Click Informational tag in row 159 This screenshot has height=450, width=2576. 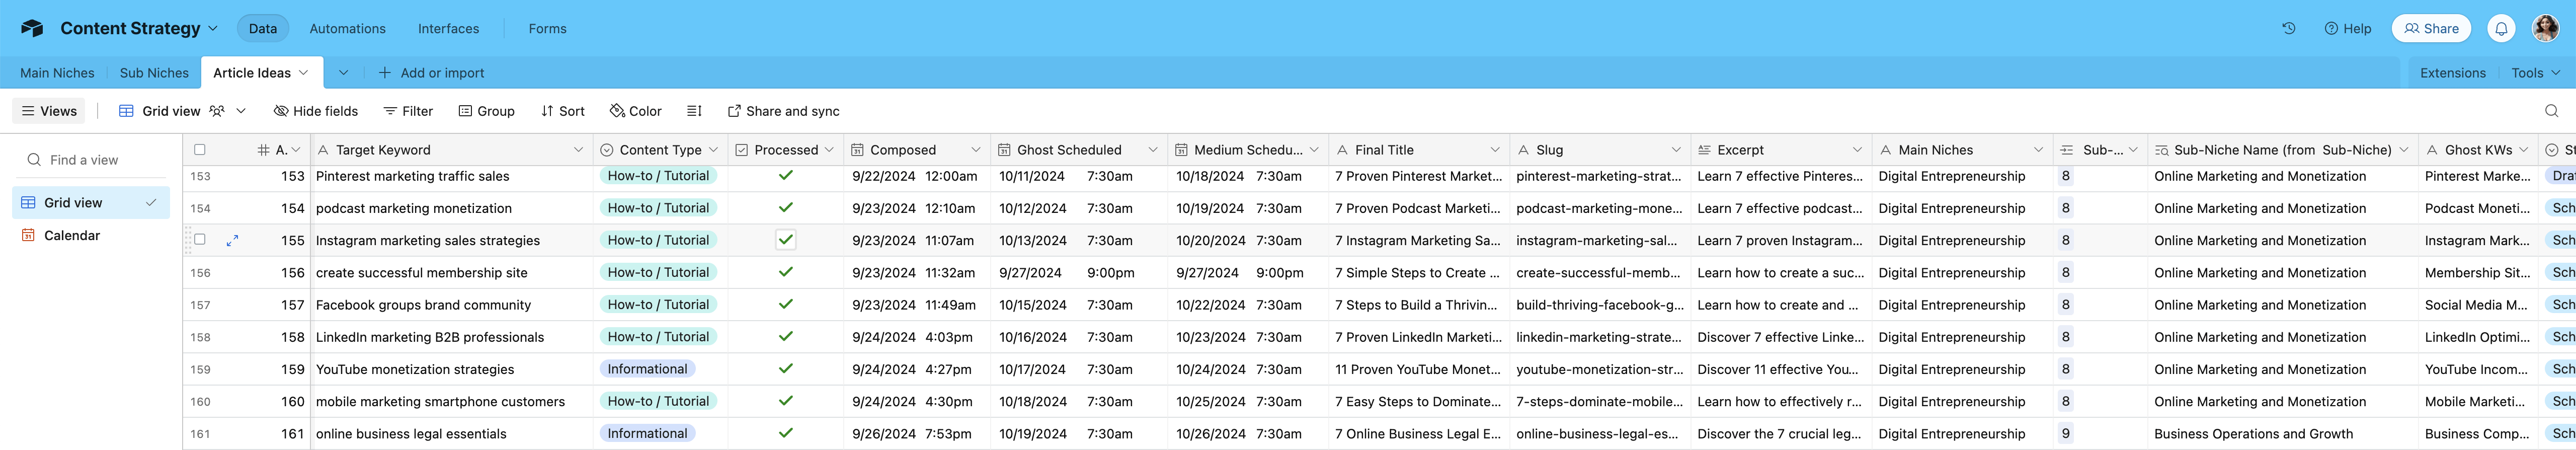(x=647, y=369)
